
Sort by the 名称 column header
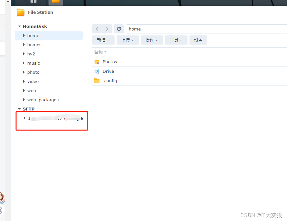pyautogui.click(x=100, y=52)
